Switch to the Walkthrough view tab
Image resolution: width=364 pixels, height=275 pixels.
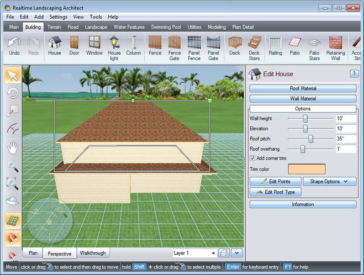click(93, 253)
